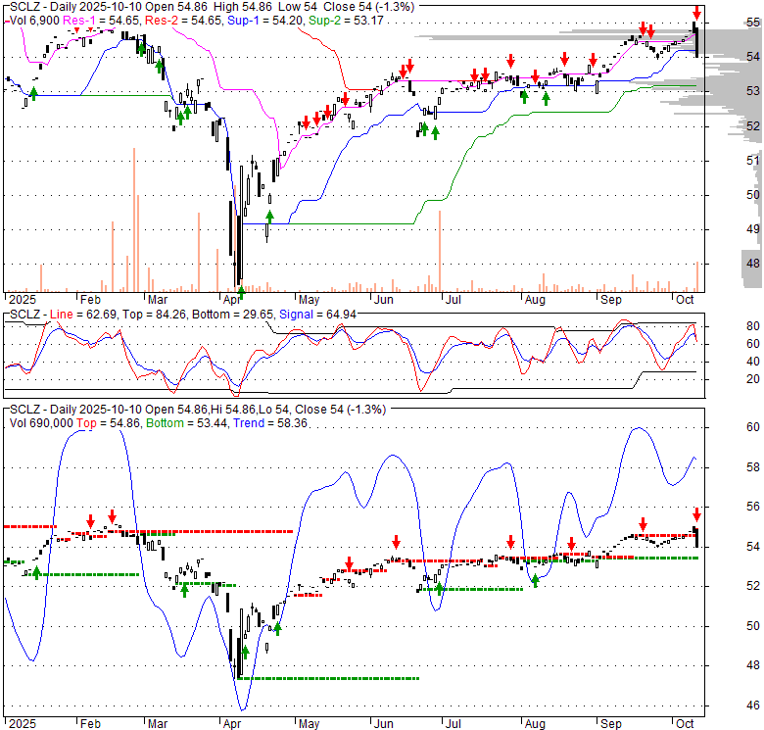Click the red arrow above June in bottom chart
This screenshot has height=730, width=764.
(397, 542)
